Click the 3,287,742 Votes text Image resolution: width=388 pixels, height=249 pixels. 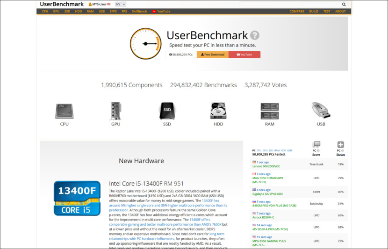[266, 85]
